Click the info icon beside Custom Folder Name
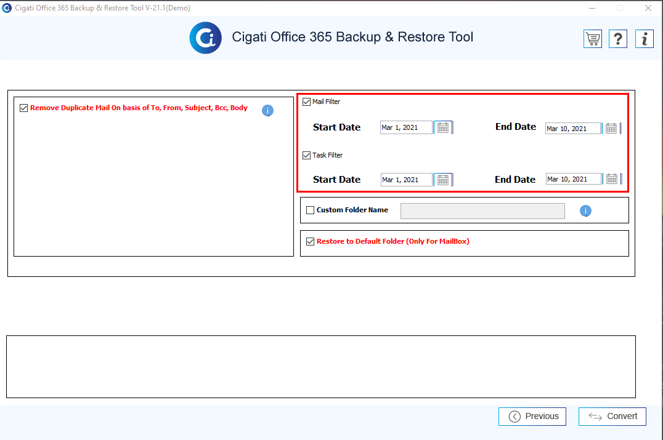Image resolution: width=663 pixels, height=440 pixels. click(x=585, y=210)
